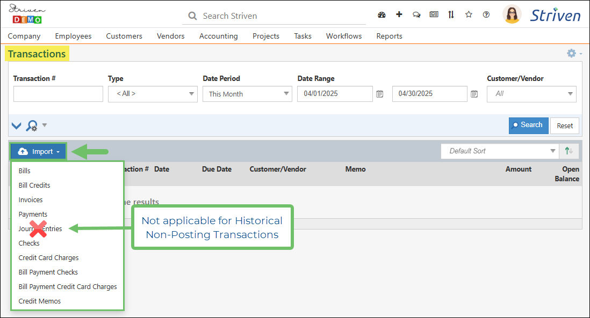This screenshot has height=318, width=590.
Task: Open the Accounting menu
Action: (x=219, y=36)
